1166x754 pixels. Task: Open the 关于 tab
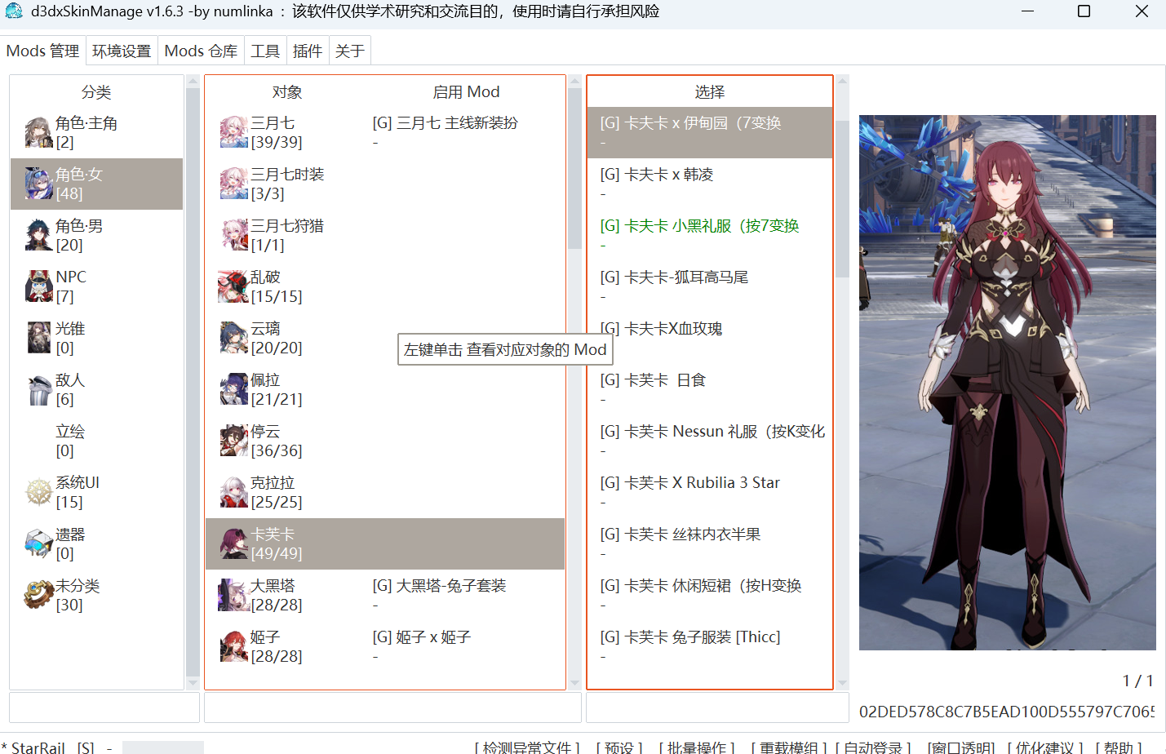(350, 51)
